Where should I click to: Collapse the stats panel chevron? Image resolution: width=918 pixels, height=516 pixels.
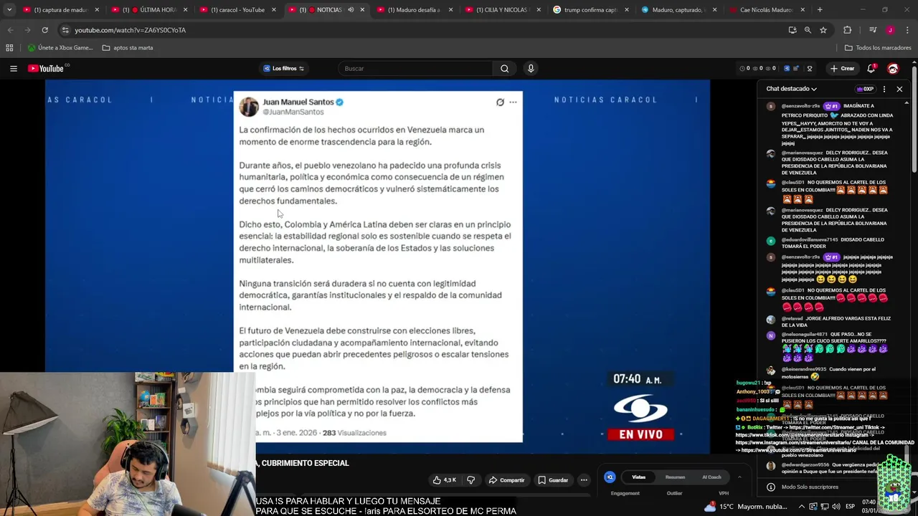pos(739,477)
